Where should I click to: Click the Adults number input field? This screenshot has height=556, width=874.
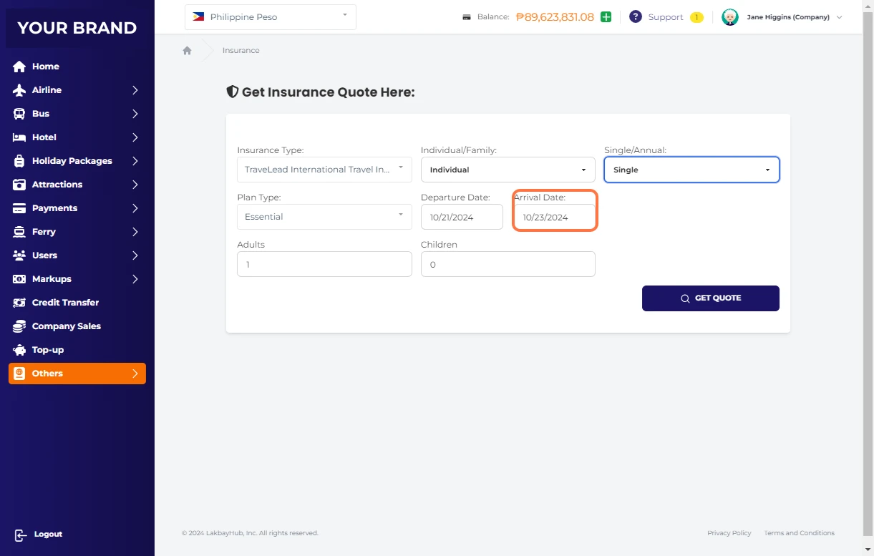coord(324,264)
